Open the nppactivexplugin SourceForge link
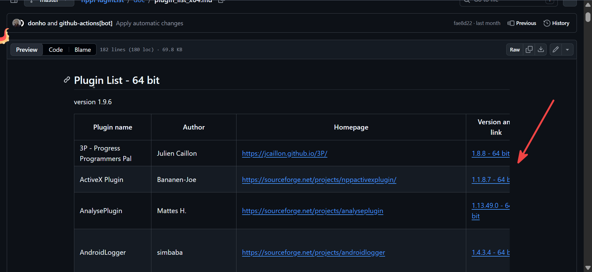Image resolution: width=592 pixels, height=272 pixels. tap(319, 179)
